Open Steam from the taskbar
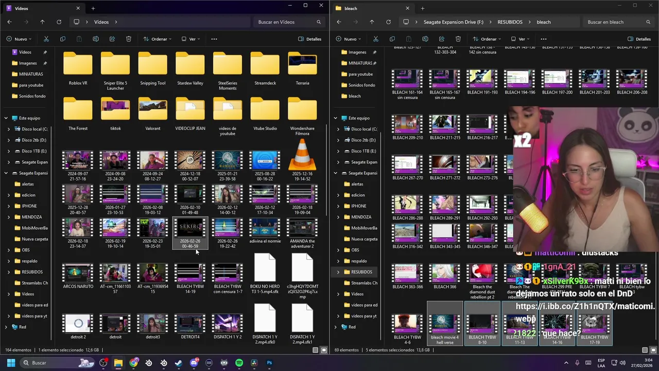The width and height of the screenshot is (659, 371). tap(179, 363)
